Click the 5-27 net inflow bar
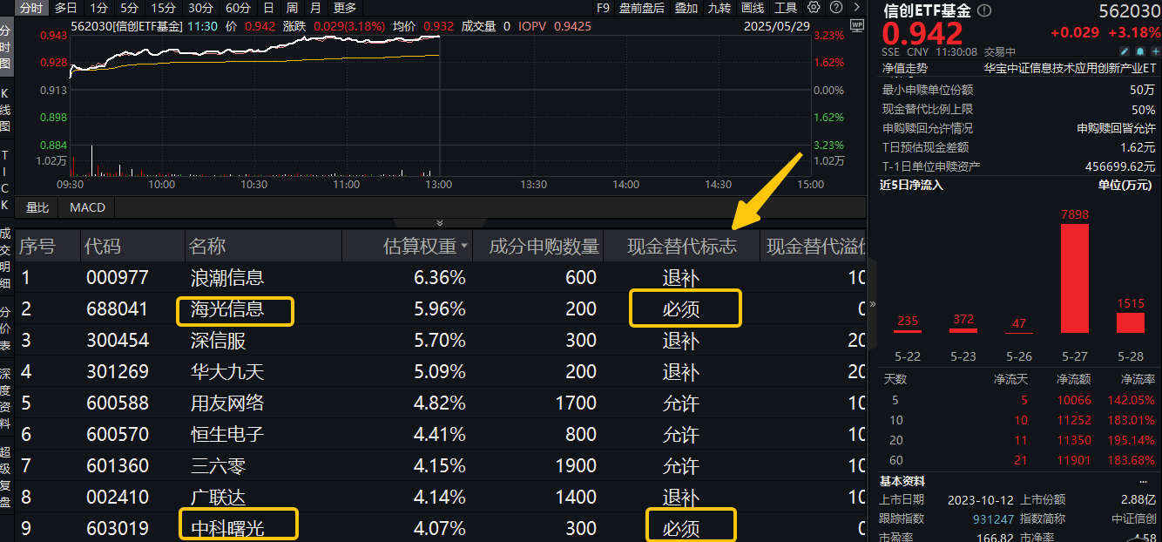Image resolution: width=1162 pixels, height=542 pixels. tap(1075, 278)
